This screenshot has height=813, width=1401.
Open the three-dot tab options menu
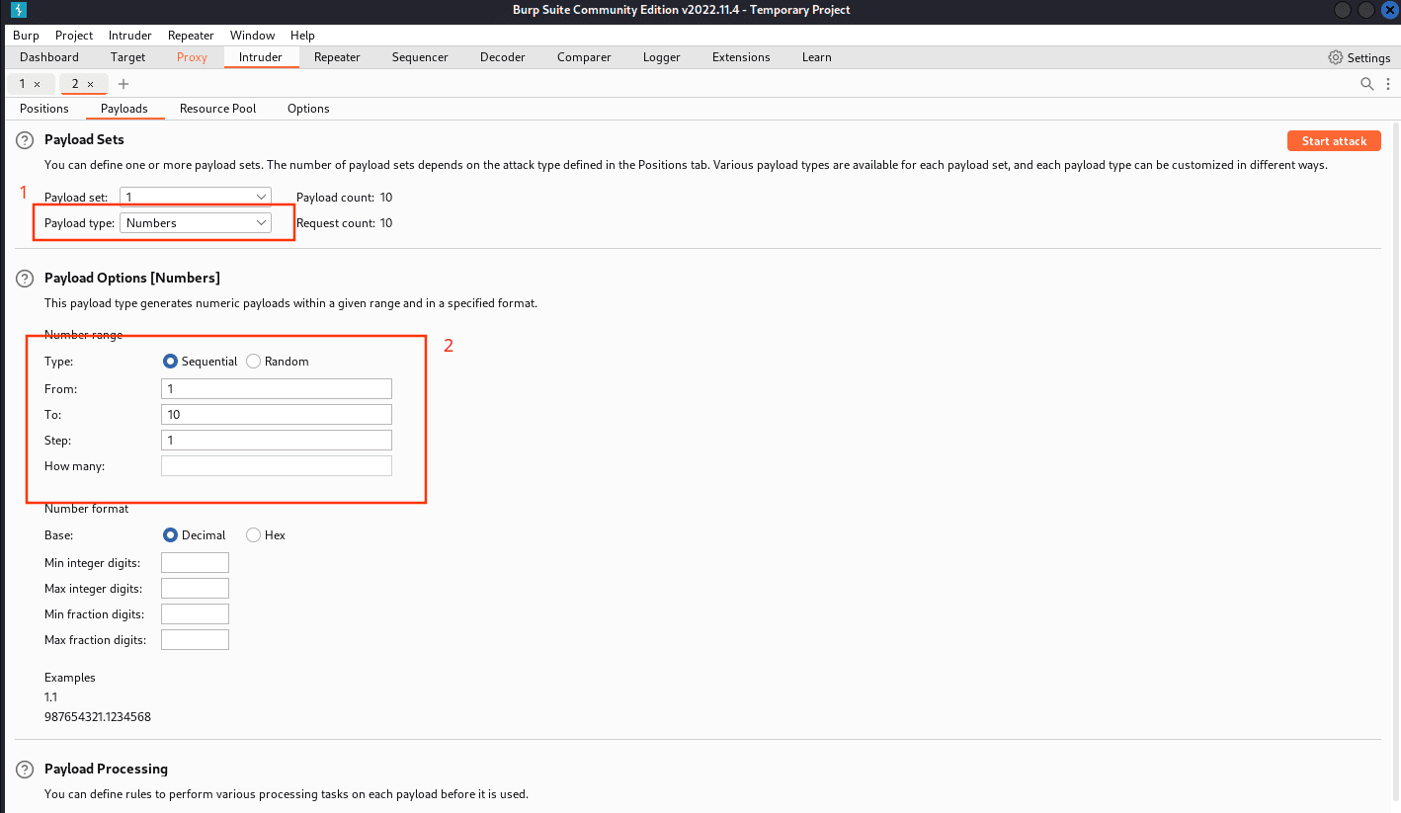1388,84
